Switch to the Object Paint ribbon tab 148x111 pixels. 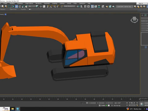13,9
